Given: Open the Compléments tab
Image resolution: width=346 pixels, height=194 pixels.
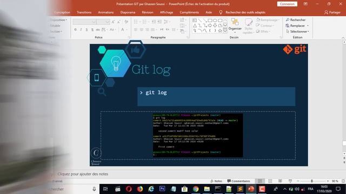Looking at the screenshot, I should pos(189,12).
